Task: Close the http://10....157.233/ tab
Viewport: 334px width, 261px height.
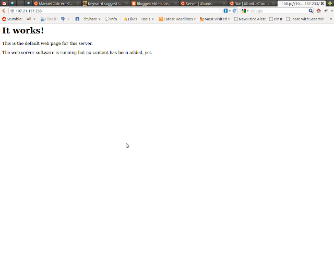Action: click(323, 4)
